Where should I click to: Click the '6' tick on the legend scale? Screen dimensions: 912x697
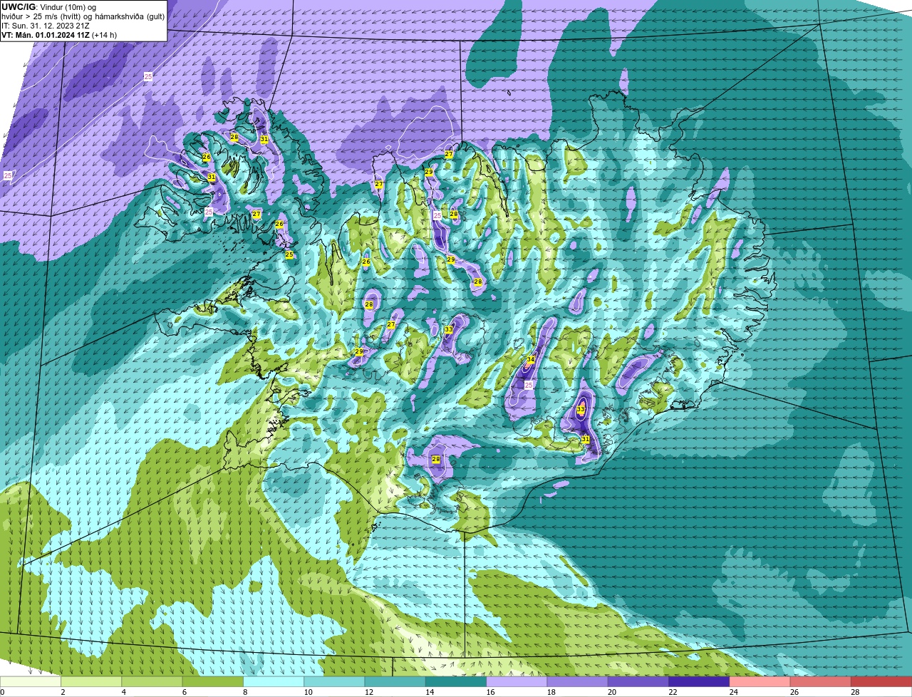tap(184, 692)
